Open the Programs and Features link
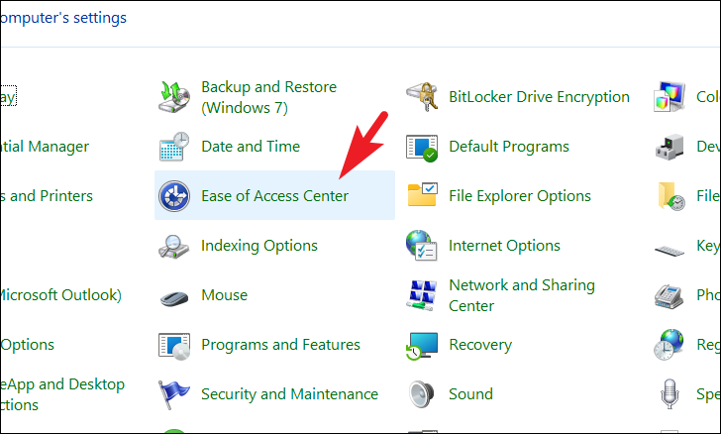This screenshot has height=434, width=721. click(x=280, y=345)
